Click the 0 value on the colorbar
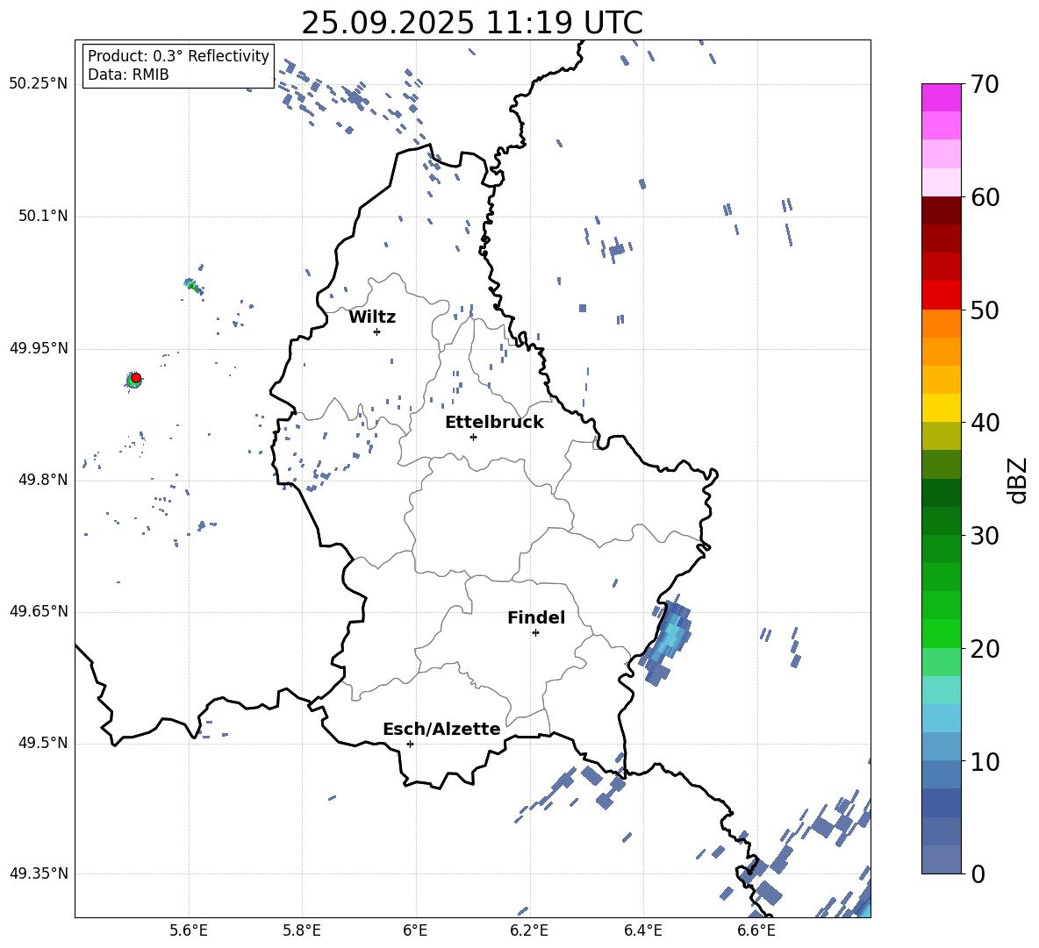Screen dimensions: 1039x948 [x=978, y=873]
